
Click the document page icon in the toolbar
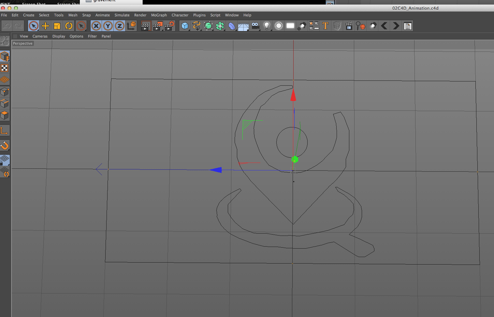tap(408, 26)
